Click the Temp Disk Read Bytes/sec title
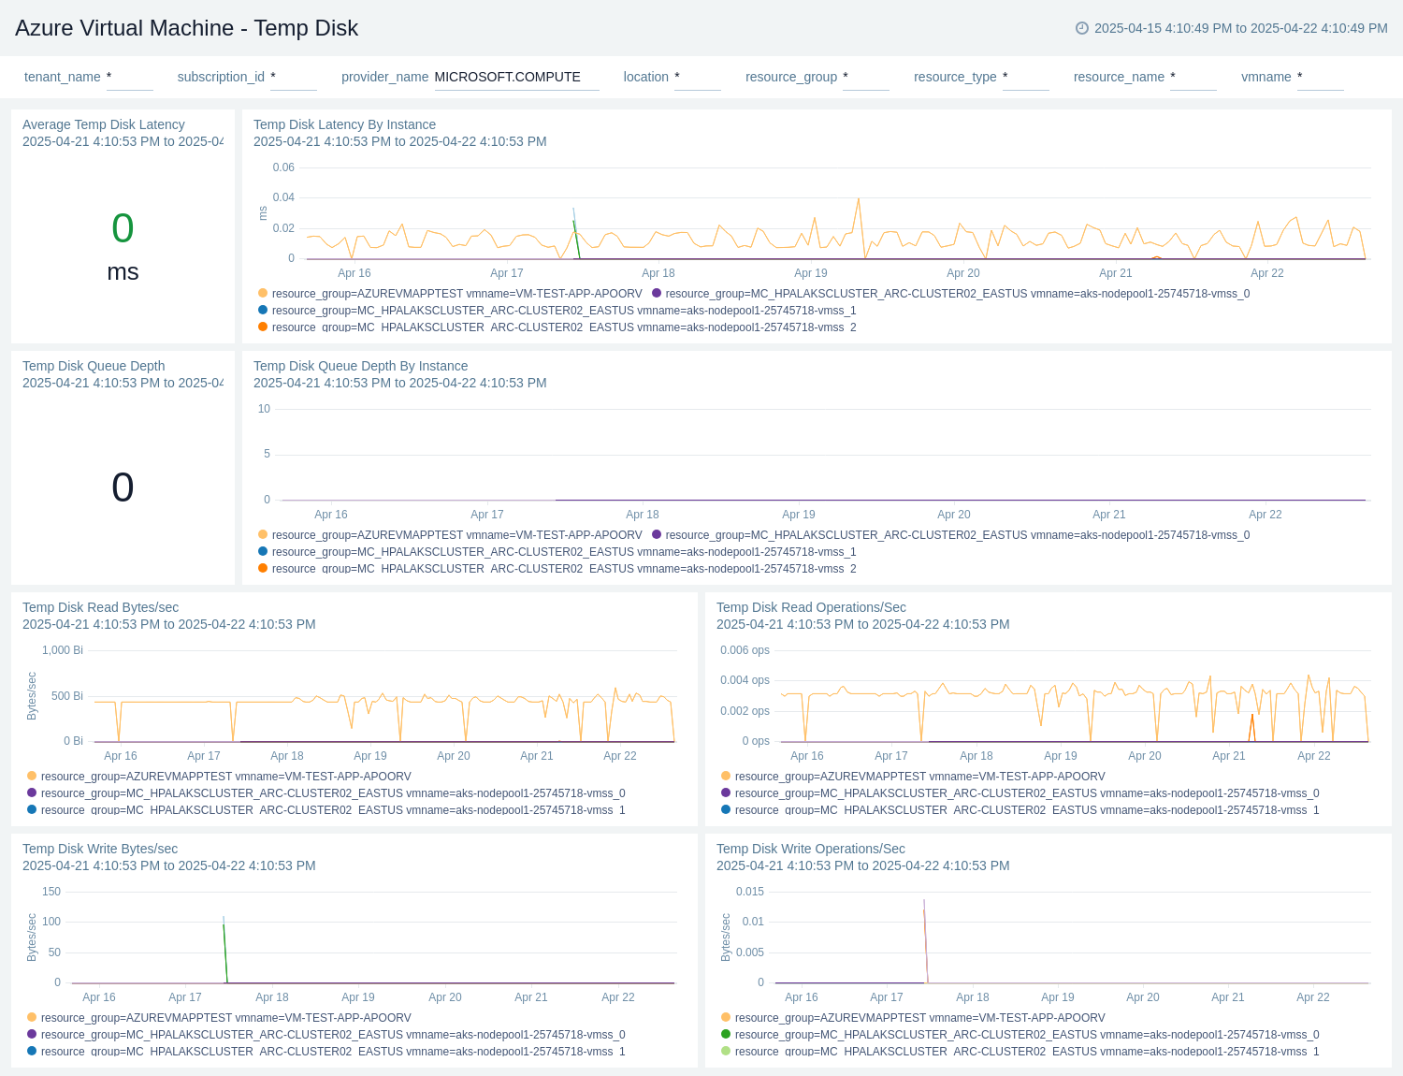1403x1076 pixels. pos(100,607)
